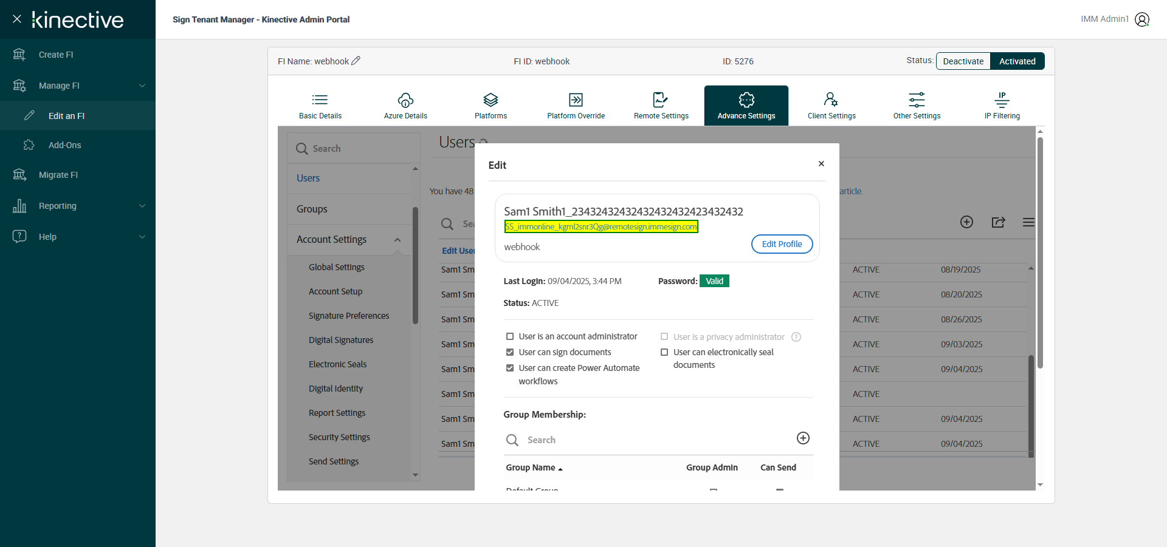Expand the Manage FI menu chevron
Image resolution: width=1167 pixels, height=547 pixels.
click(142, 86)
